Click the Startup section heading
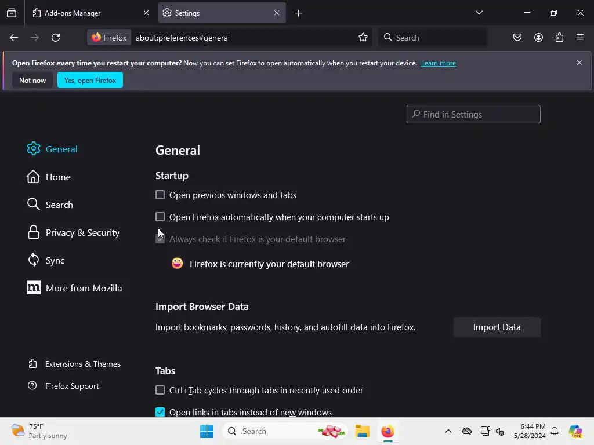This screenshot has height=445, width=594. click(172, 176)
